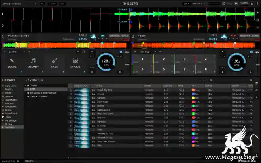Screen dimensions: 261x163
Task: Click quantize Q button on deck 1
Action: pos(120,72)
